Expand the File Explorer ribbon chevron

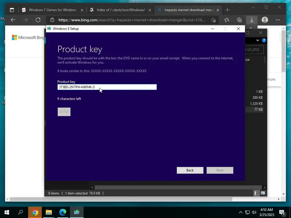(x=257, y=40)
